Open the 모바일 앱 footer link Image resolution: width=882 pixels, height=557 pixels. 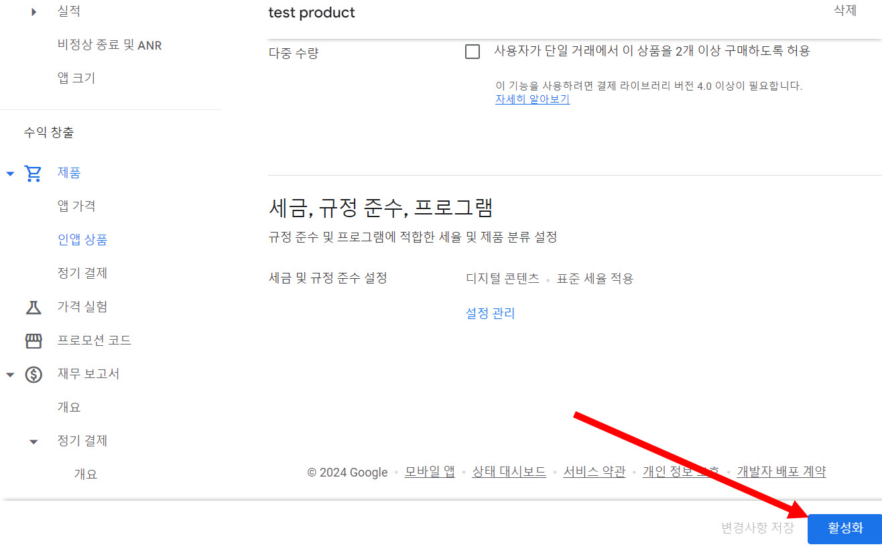430,472
